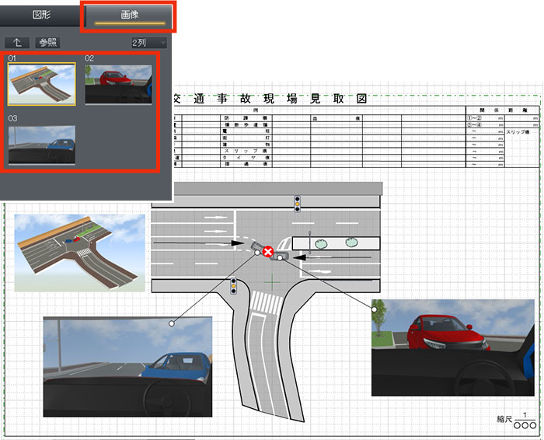Screen dimensions: 544x440
Task: Select the black arrow pointing left
Action: [x=334, y=257]
